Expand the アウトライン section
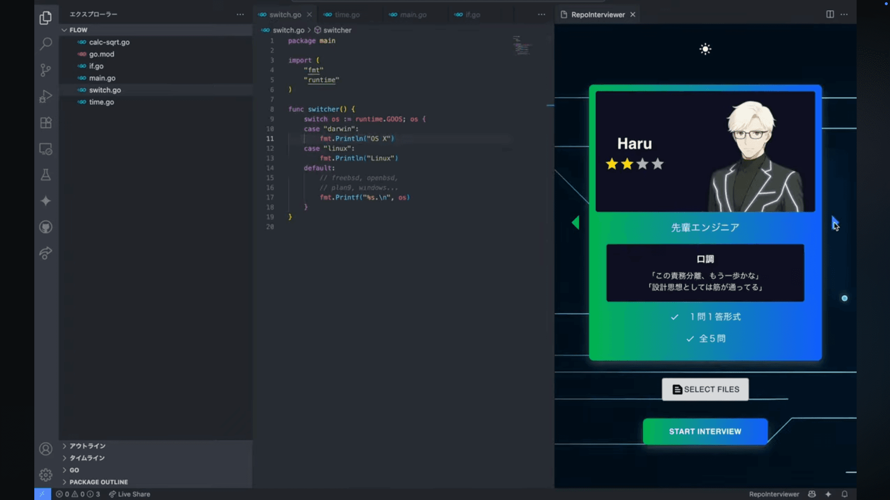This screenshot has height=500, width=890. 88,446
